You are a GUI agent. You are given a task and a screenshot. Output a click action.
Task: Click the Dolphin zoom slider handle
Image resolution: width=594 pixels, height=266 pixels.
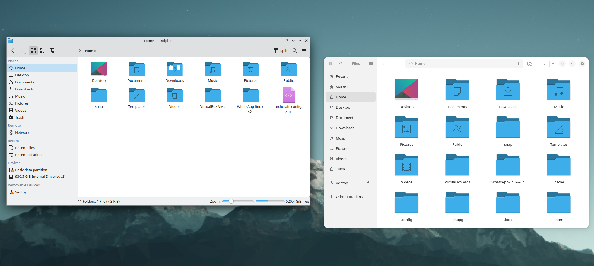tap(231, 201)
